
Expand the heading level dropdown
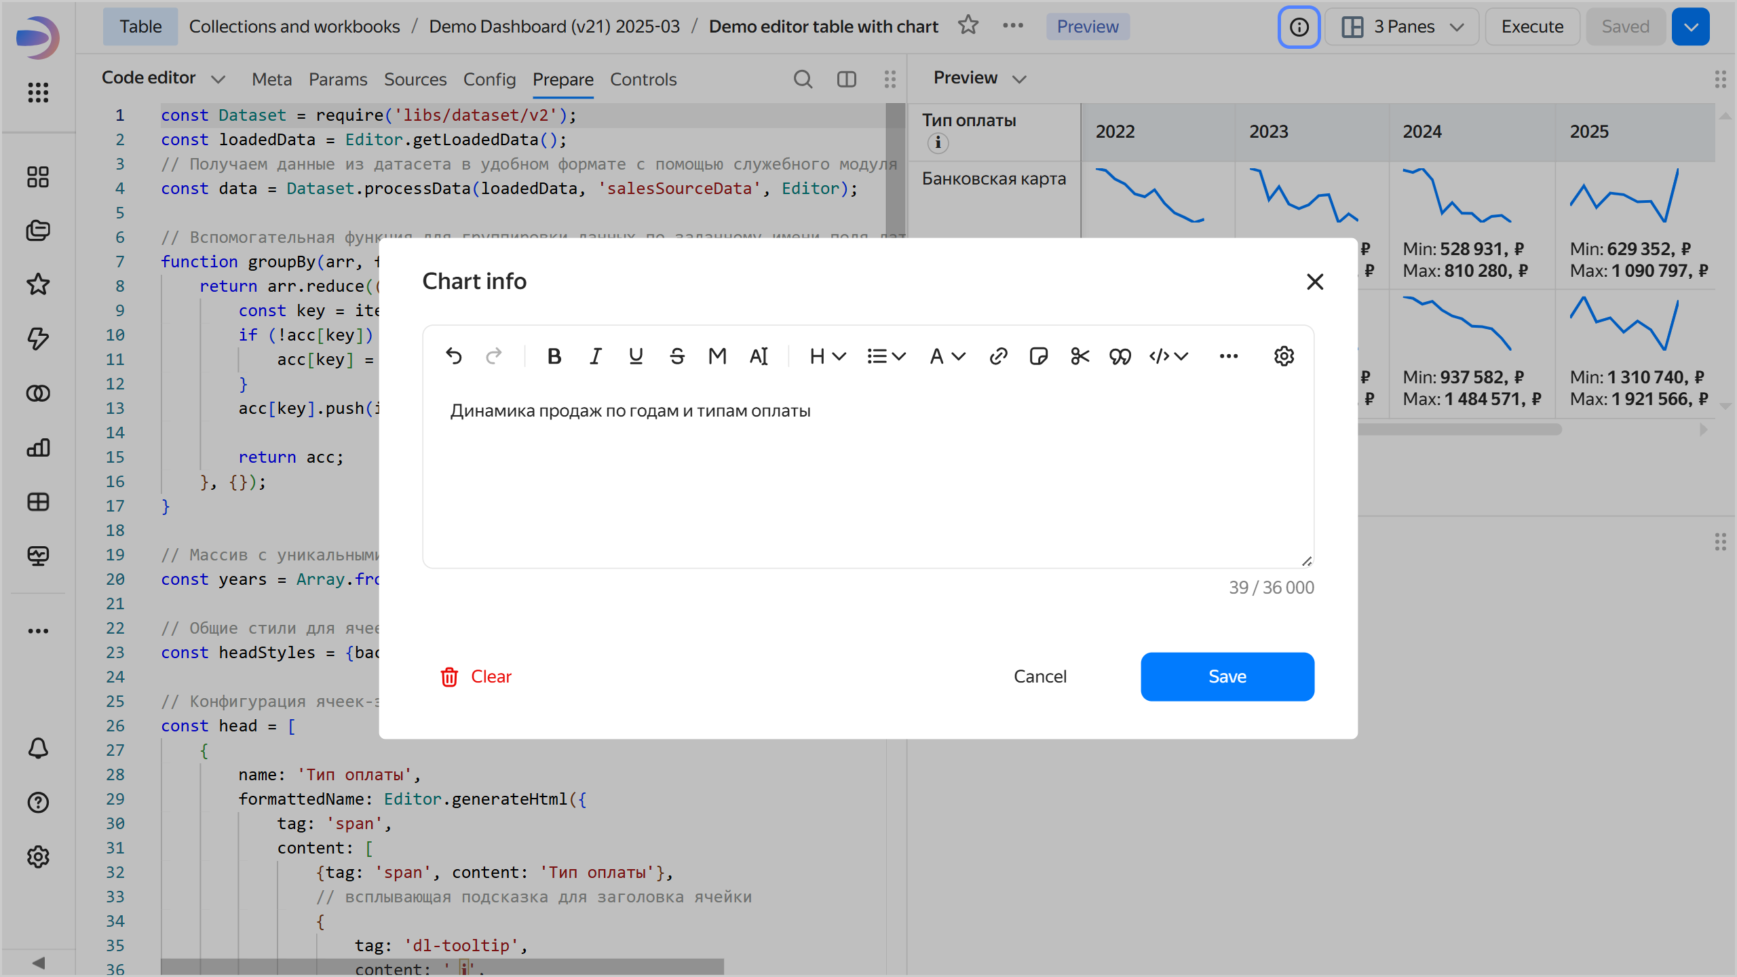point(827,356)
